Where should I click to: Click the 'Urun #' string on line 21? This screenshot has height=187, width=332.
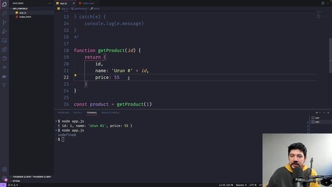tap(122, 71)
